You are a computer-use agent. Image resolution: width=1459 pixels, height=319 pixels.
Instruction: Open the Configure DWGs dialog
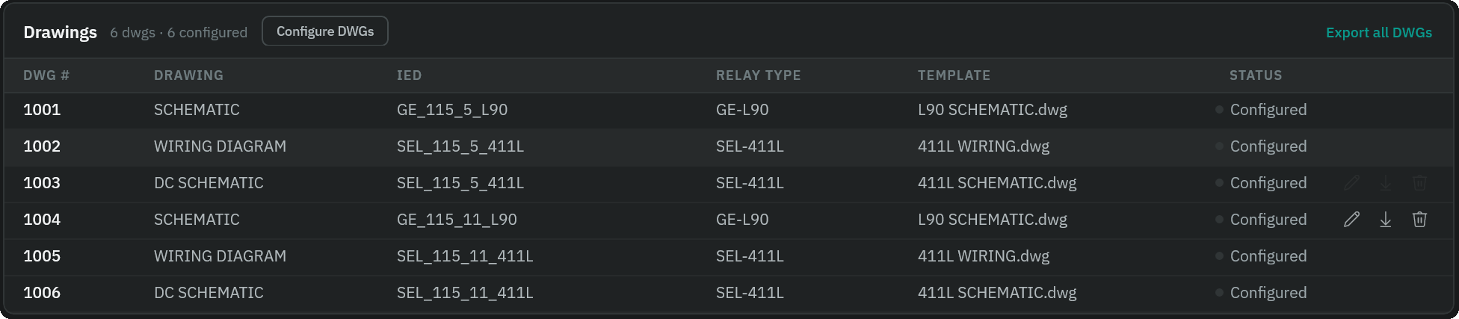(x=325, y=31)
